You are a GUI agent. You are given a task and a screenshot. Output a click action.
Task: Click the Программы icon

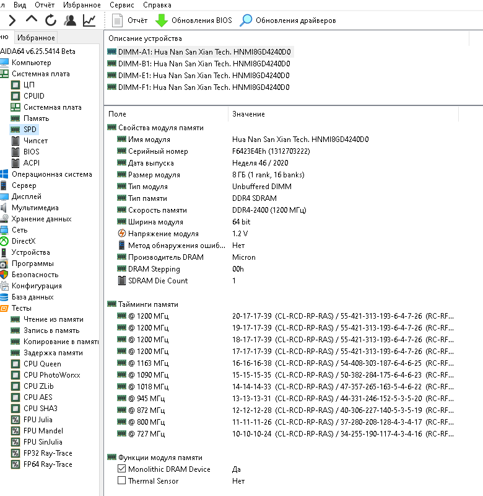point(4,263)
